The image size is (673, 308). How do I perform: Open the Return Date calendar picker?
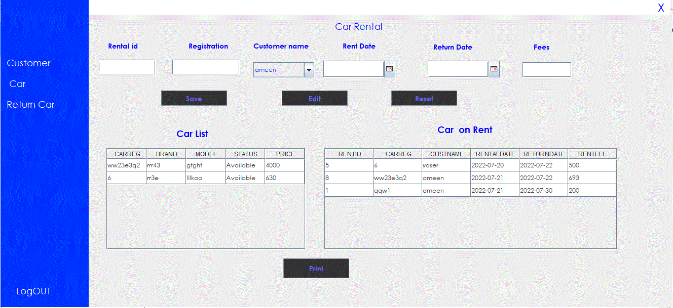[x=493, y=69]
